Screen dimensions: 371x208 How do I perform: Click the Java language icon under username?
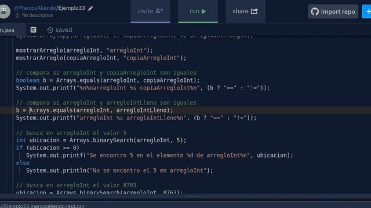click(17, 15)
